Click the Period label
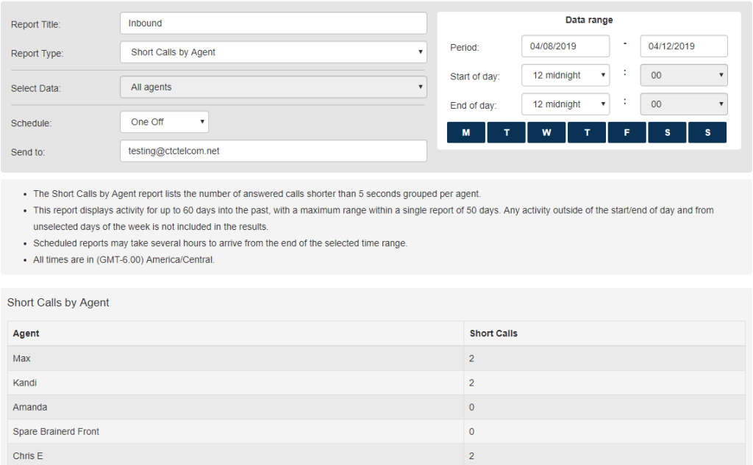 coord(465,48)
